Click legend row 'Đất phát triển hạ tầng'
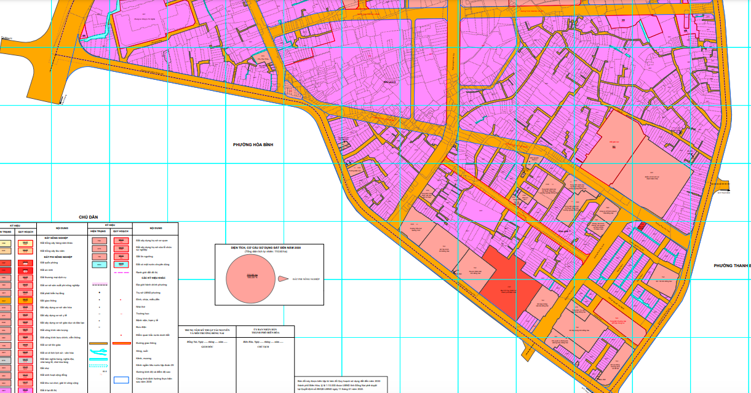The height and width of the screenshot is (393, 751). 52,293
